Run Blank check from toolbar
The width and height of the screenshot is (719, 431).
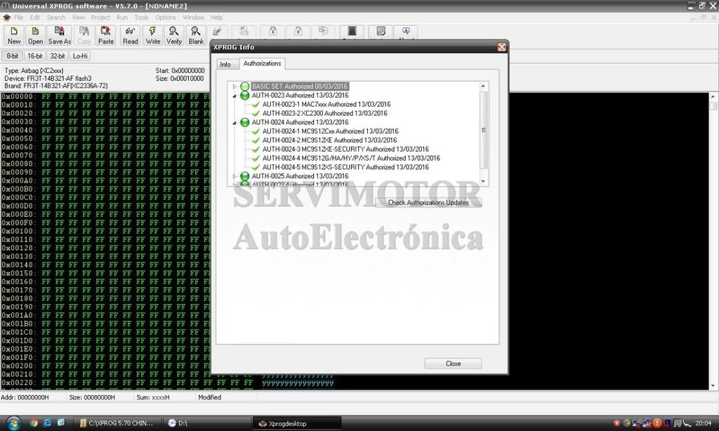click(x=196, y=35)
